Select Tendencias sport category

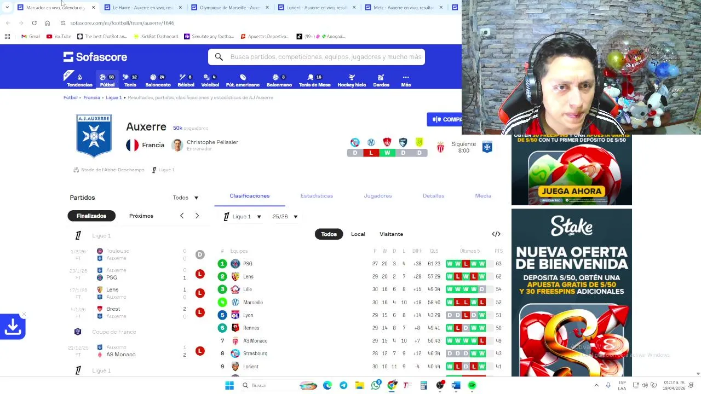(x=79, y=80)
